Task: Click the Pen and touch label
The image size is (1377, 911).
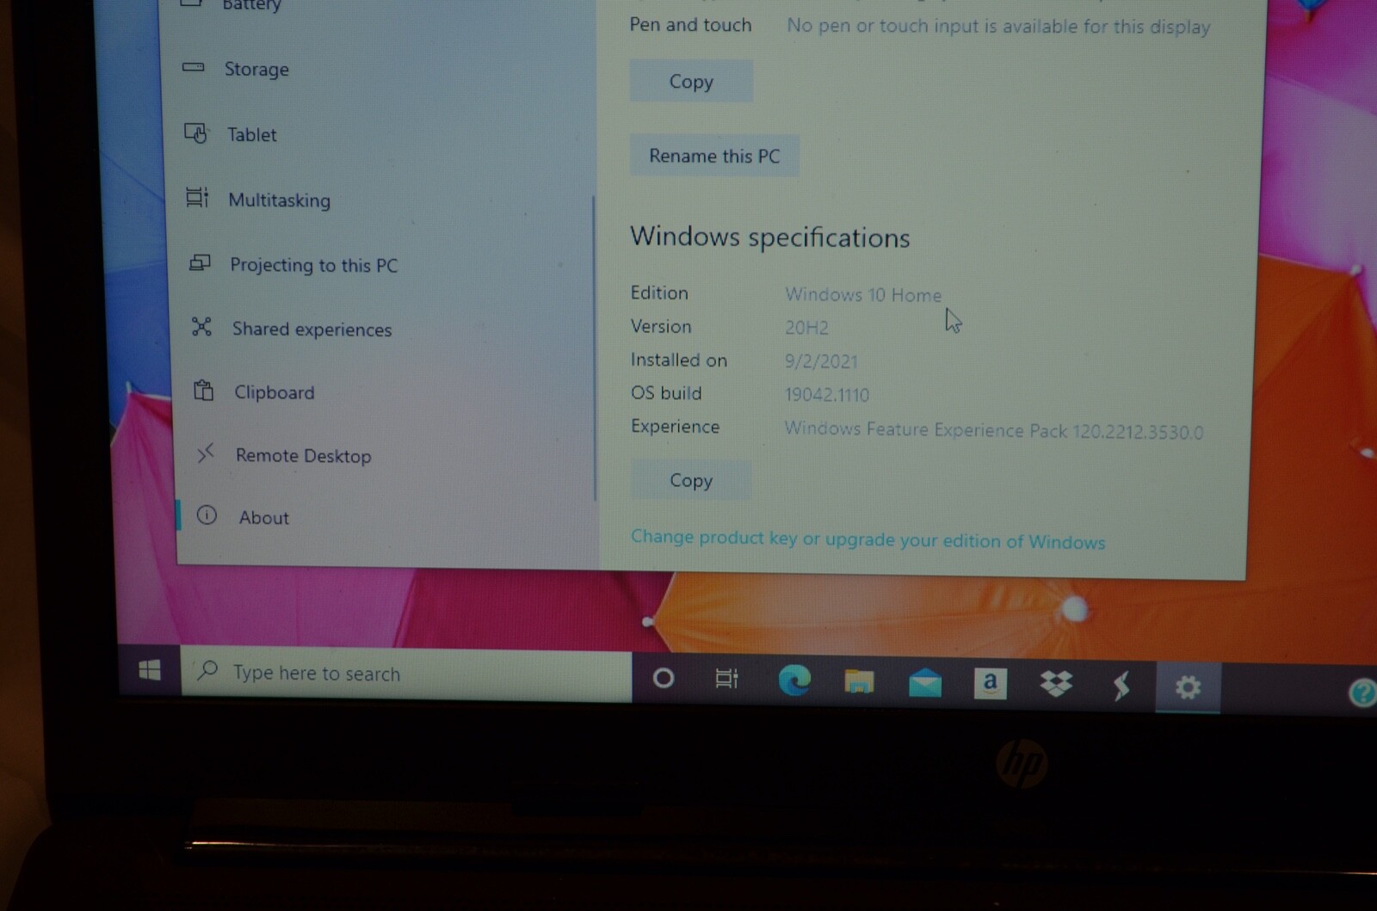Action: (x=690, y=25)
